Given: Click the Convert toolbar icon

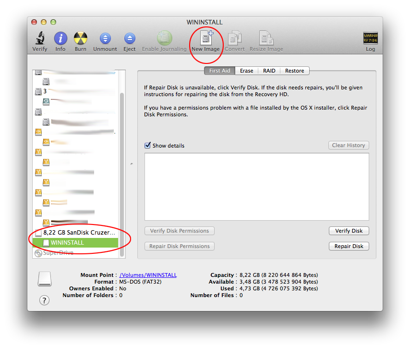Looking at the screenshot, I should click(235, 38).
